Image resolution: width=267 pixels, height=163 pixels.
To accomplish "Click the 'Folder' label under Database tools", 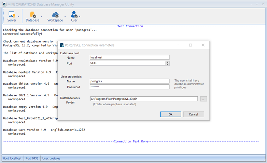I will [70, 103].
